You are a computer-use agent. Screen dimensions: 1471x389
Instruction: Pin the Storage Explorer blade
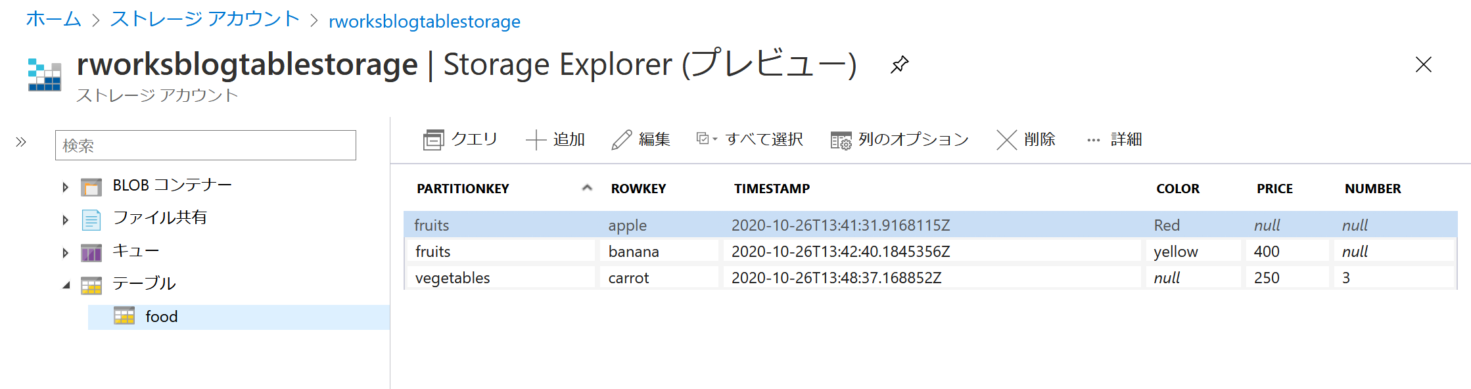point(899,64)
